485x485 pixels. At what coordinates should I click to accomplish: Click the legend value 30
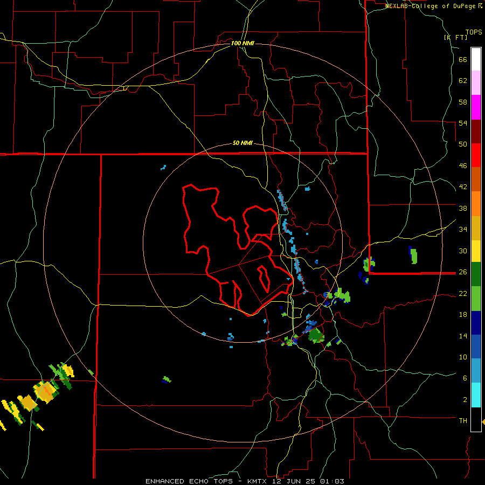(x=463, y=251)
